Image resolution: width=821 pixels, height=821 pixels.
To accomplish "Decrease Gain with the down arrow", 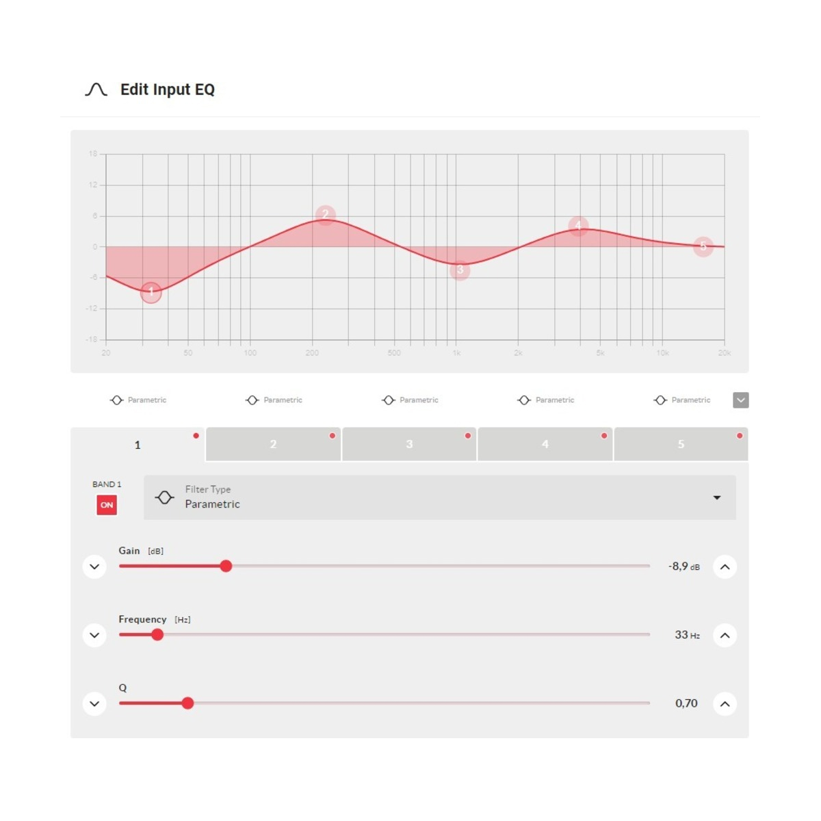I will (94, 566).
